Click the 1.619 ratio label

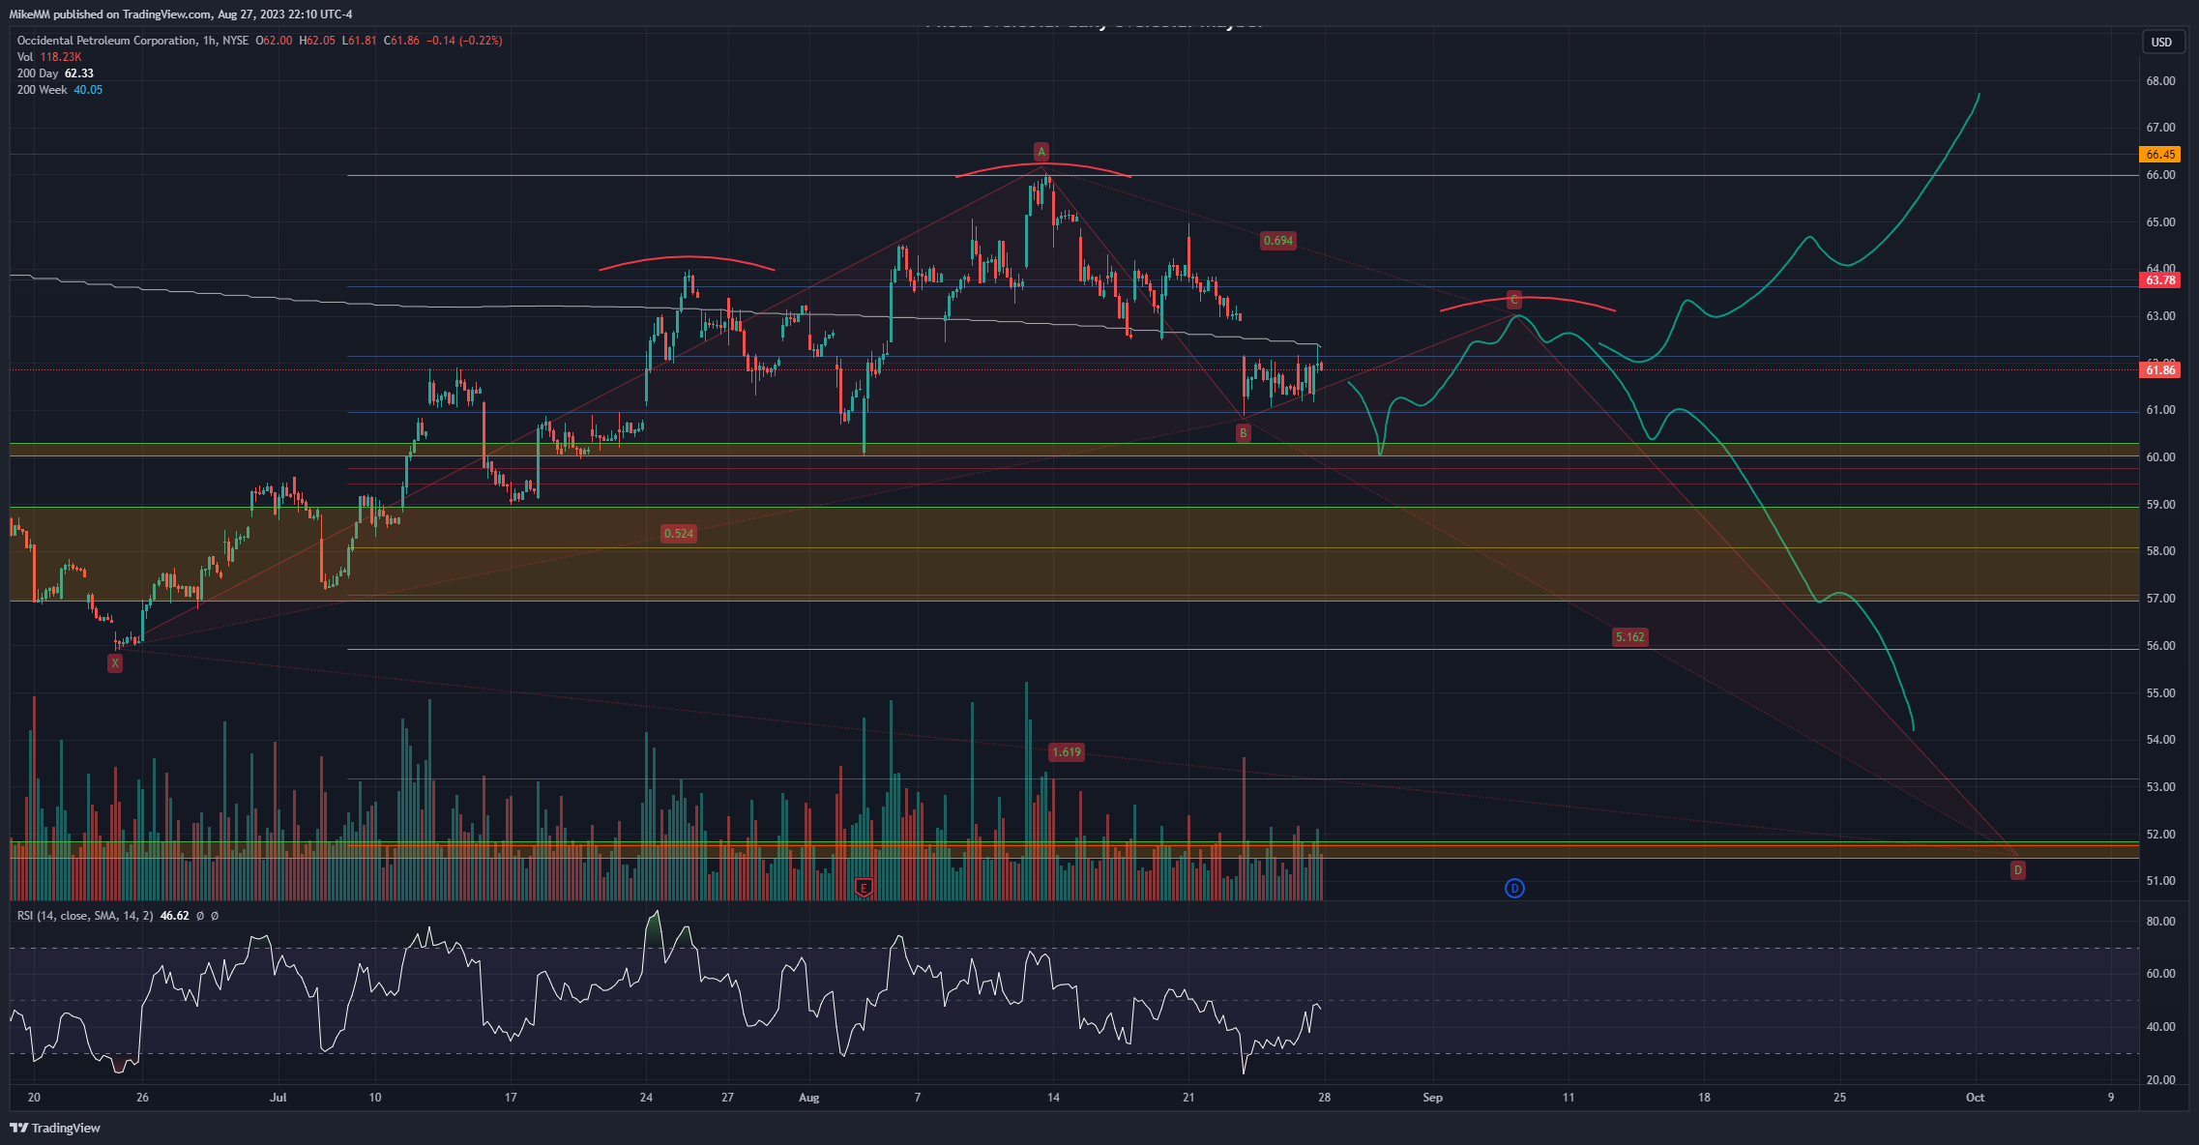pyautogui.click(x=1067, y=752)
